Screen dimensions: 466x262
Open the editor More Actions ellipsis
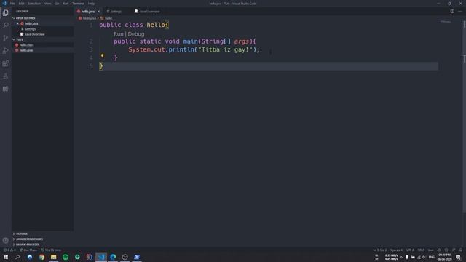(x=460, y=12)
